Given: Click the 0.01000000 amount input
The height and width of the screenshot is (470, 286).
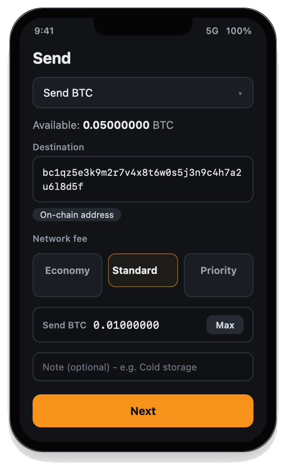Looking at the screenshot, I should 147,325.
